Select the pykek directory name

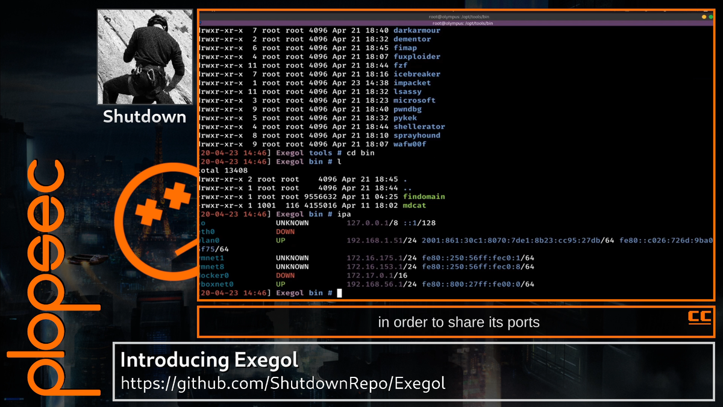point(405,118)
